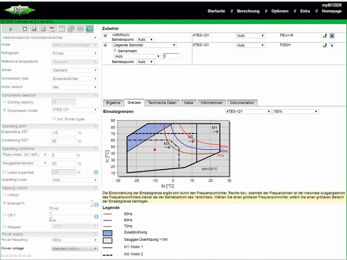347x260 pixels.
Task: Open a project via folder icon
Action: (43, 29)
